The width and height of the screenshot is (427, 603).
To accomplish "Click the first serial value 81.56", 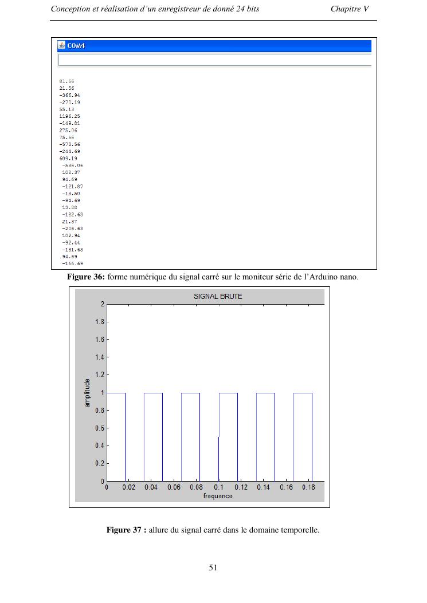I will (66, 81).
